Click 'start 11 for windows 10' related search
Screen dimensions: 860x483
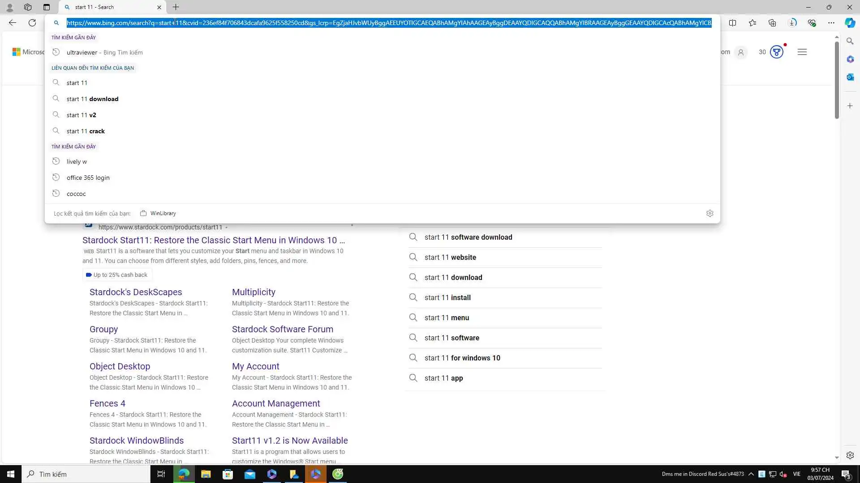pos(462,358)
